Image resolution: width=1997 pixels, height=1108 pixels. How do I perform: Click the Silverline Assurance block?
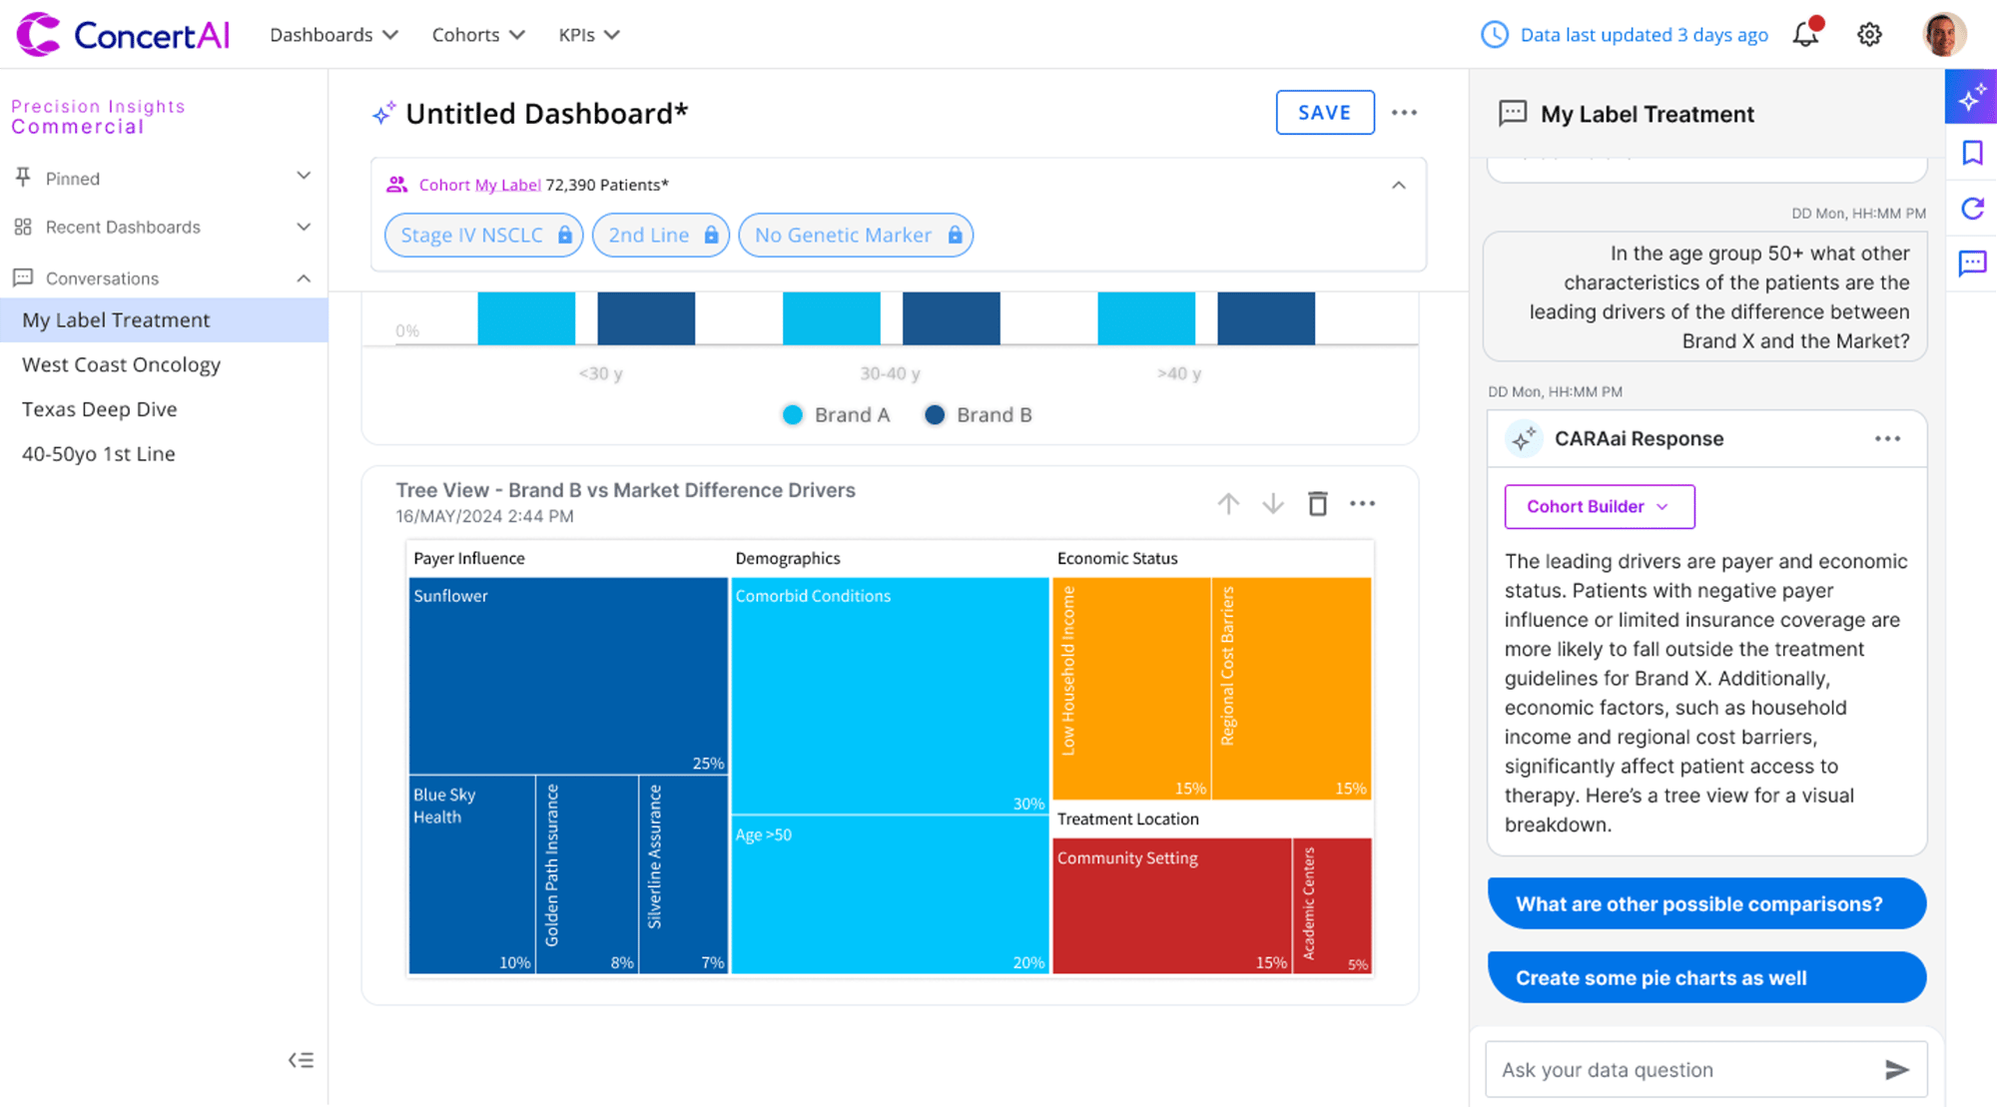683,875
